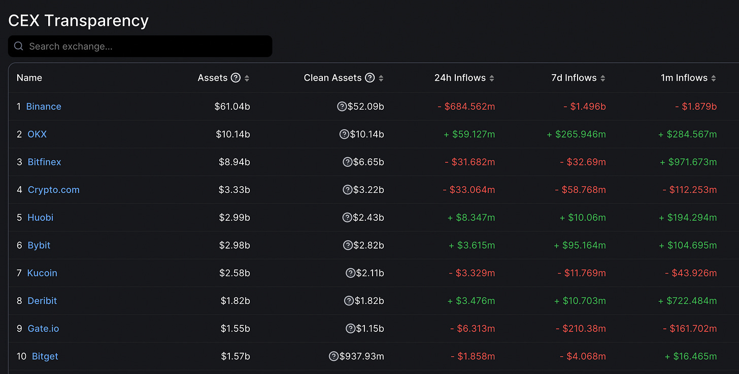The image size is (739, 374).
Task: Sort by 7d Inflows using sort arrows
Action: coord(603,78)
